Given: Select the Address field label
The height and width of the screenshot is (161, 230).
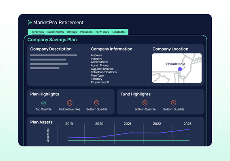Looking at the screenshot, I should pyautogui.click(x=96, y=55).
